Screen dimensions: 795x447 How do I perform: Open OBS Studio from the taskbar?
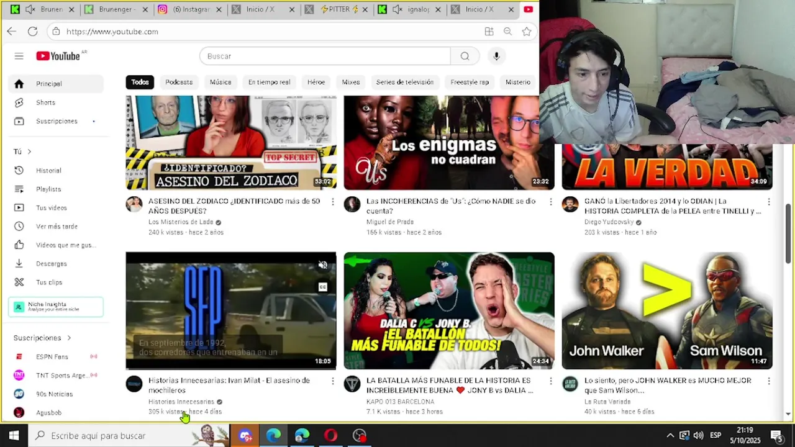tap(360, 435)
